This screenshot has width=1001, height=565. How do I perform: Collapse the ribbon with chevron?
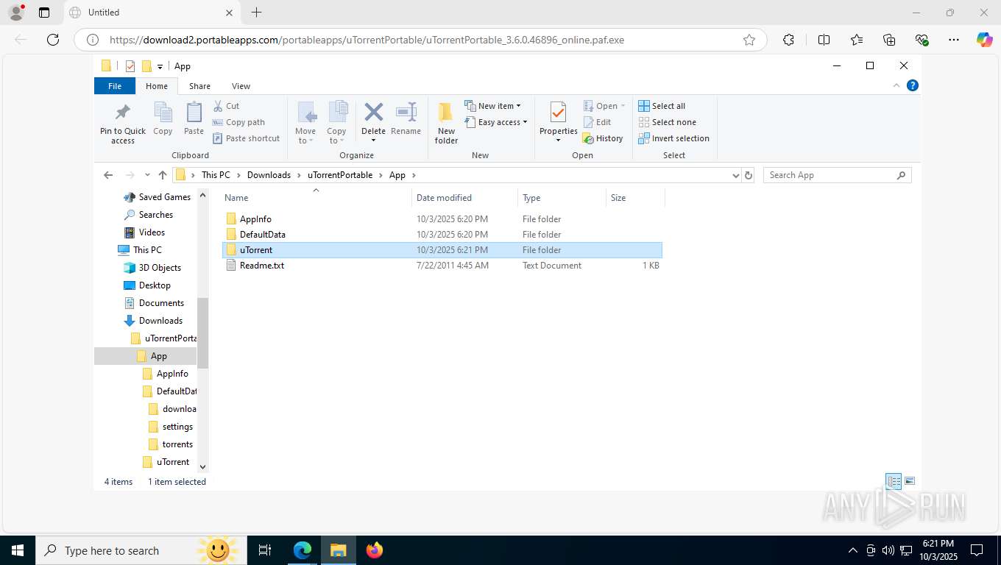click(x=896, y=85)
